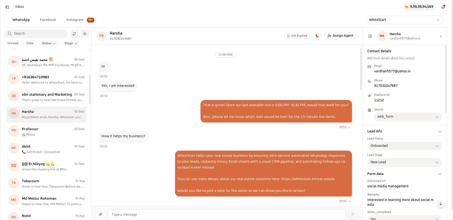Image resolution: width=453 pixels, height=220 pixels.
Task: Open the Professor conversation with Photo
Action: pos(47,132)
